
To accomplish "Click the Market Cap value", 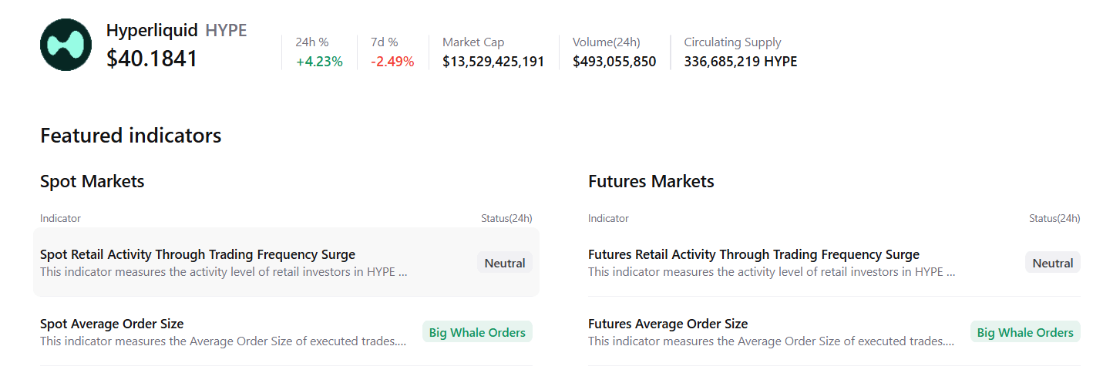I will [x=493, y=62].
